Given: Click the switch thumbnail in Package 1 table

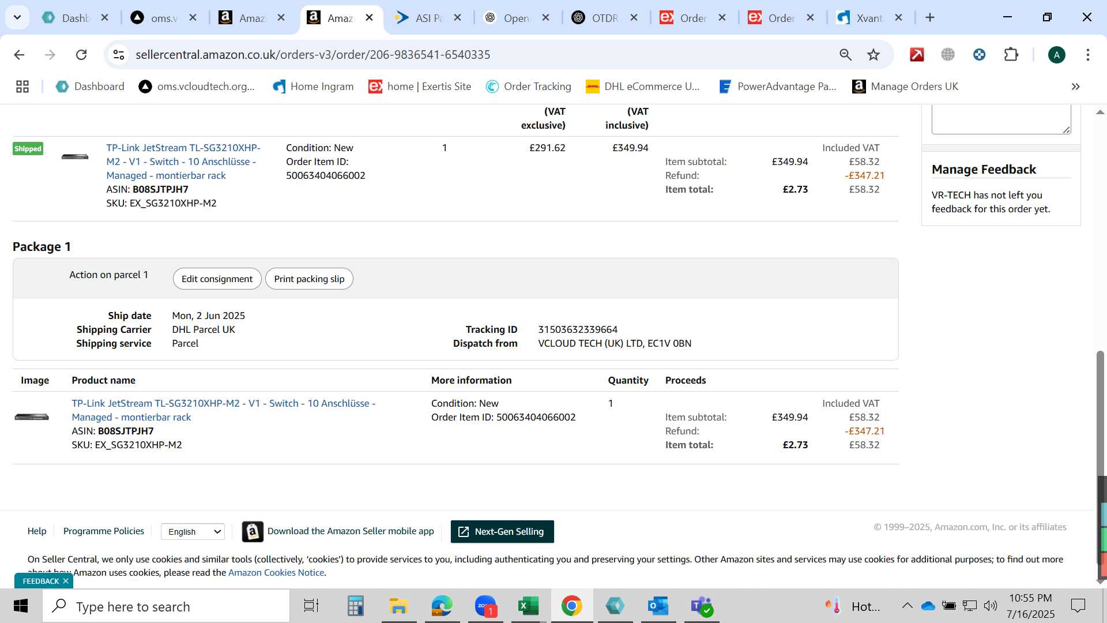Looking at the screenshot, I should tap(32, 417).
